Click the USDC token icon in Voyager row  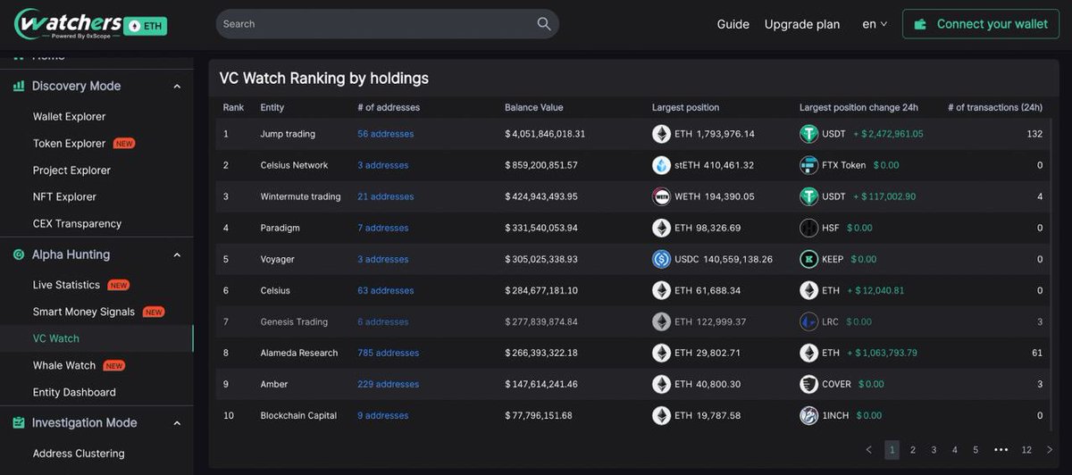[661, 259]
